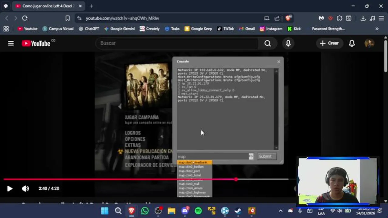Open the YouTube hamburger guide menu

pos(11,43)
